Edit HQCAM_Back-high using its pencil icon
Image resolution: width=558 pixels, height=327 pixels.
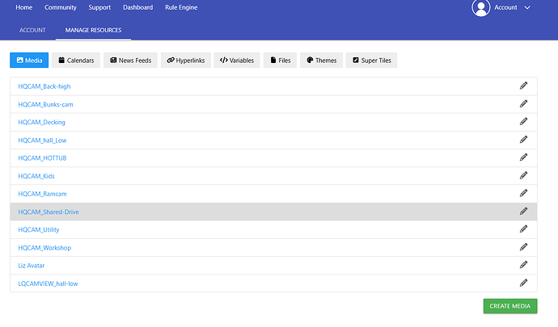click(523, 86)
